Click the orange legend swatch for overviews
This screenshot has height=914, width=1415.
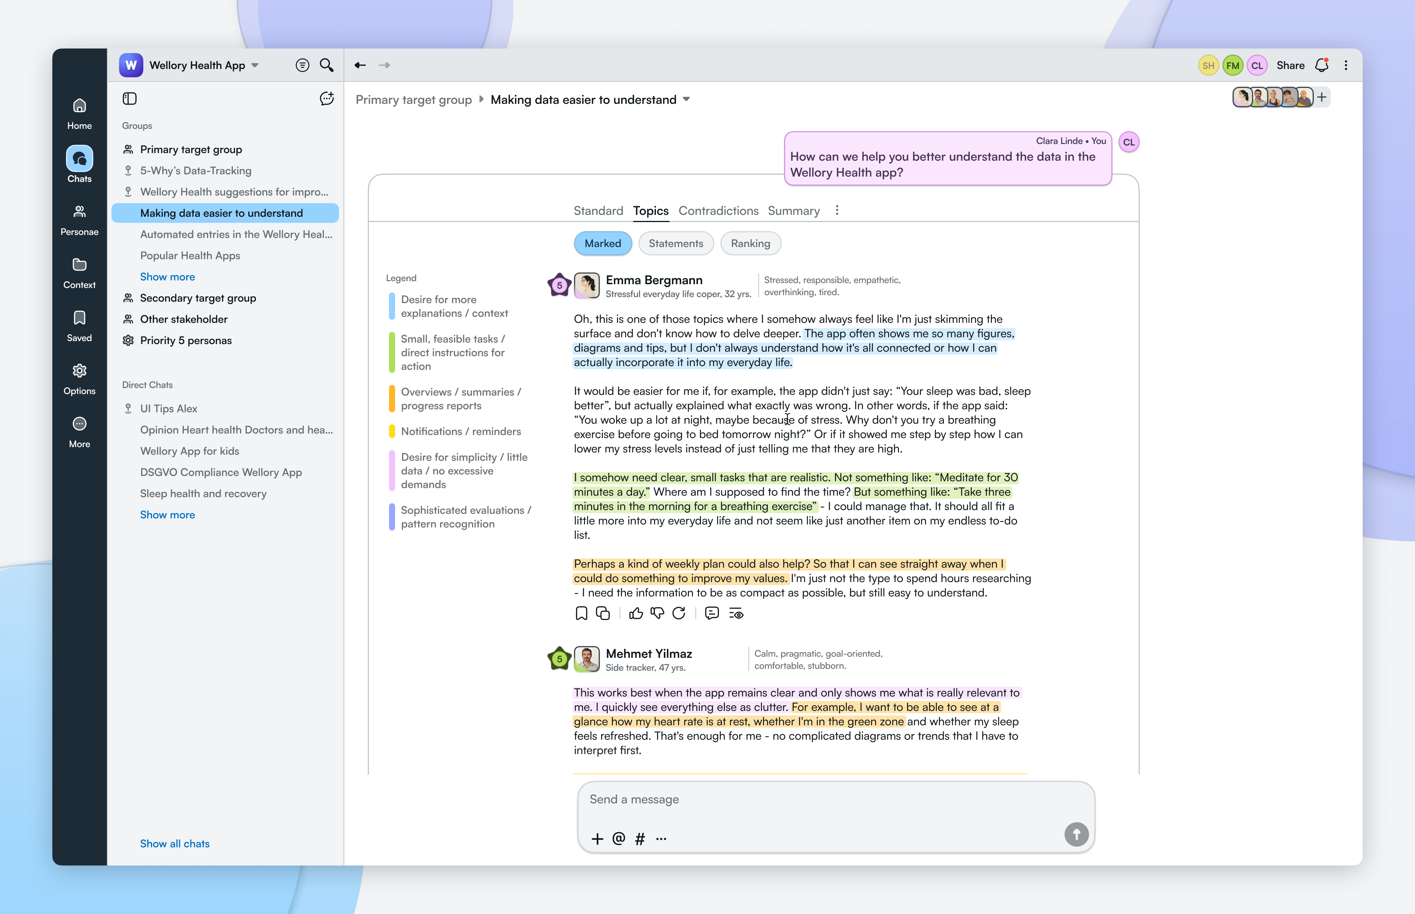[392, 399]
